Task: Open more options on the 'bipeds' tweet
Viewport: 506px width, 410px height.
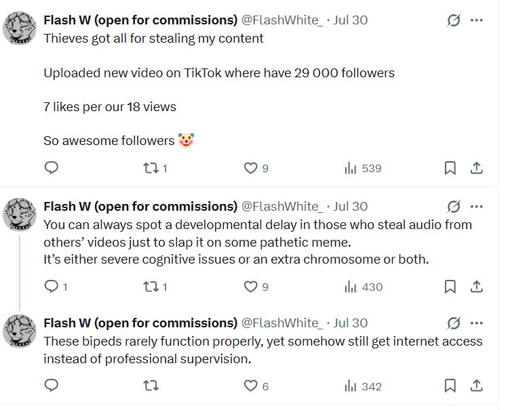Action: point(476,323)
